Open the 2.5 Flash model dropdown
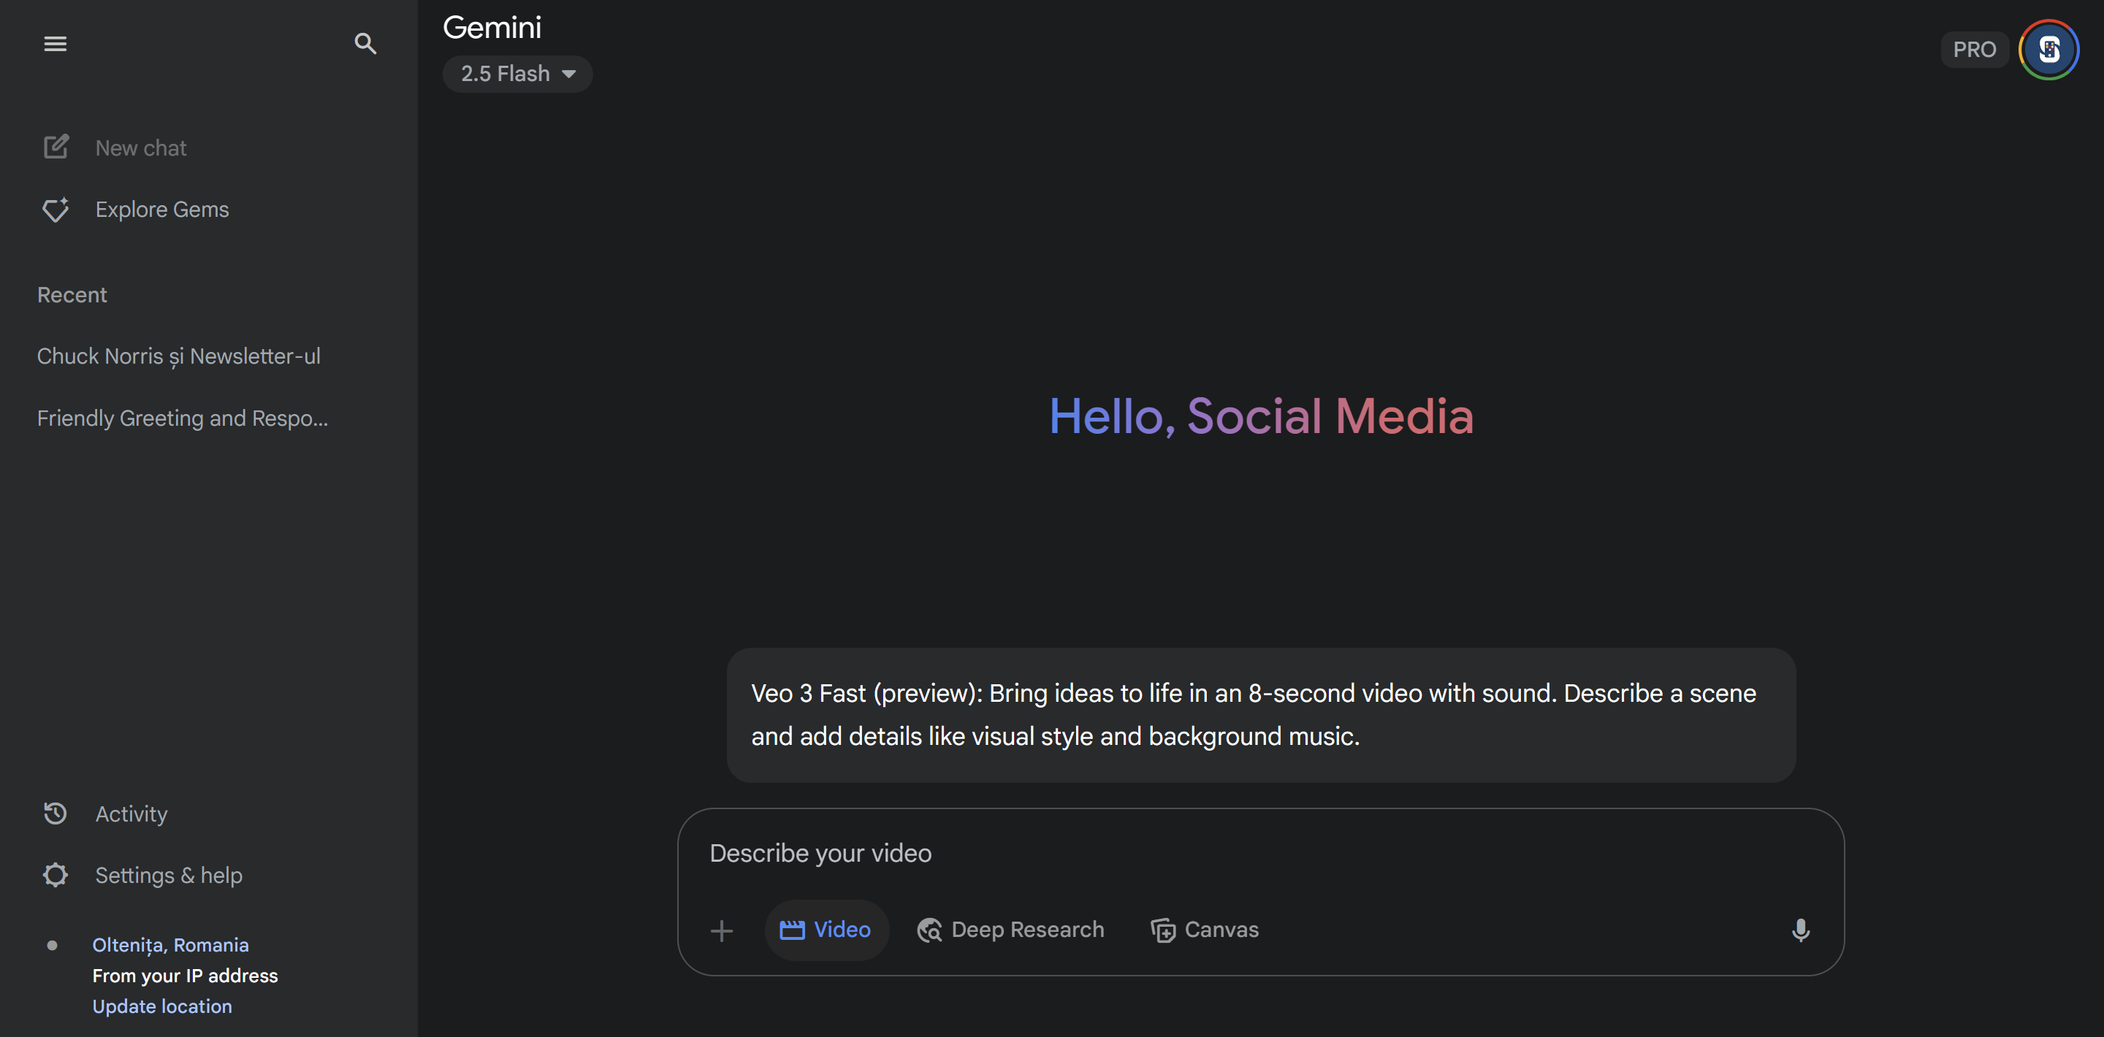The height and width of the screenshot is (1037, 2104). pyautogui.click(x=518, y=74)
